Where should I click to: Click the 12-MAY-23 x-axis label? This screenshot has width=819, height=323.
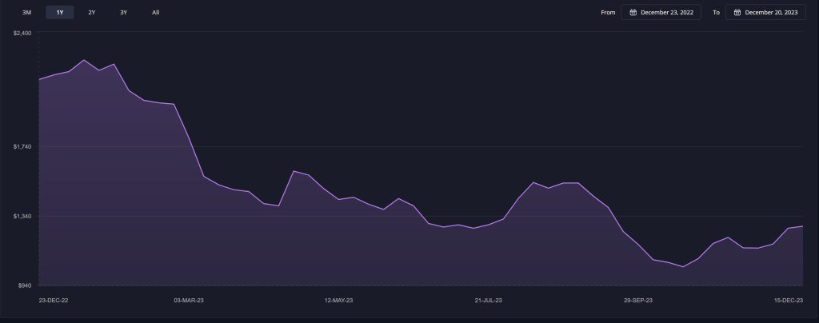[338, 301]
